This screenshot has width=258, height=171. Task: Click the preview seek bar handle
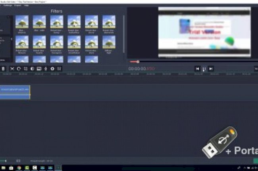coord(138,62)
